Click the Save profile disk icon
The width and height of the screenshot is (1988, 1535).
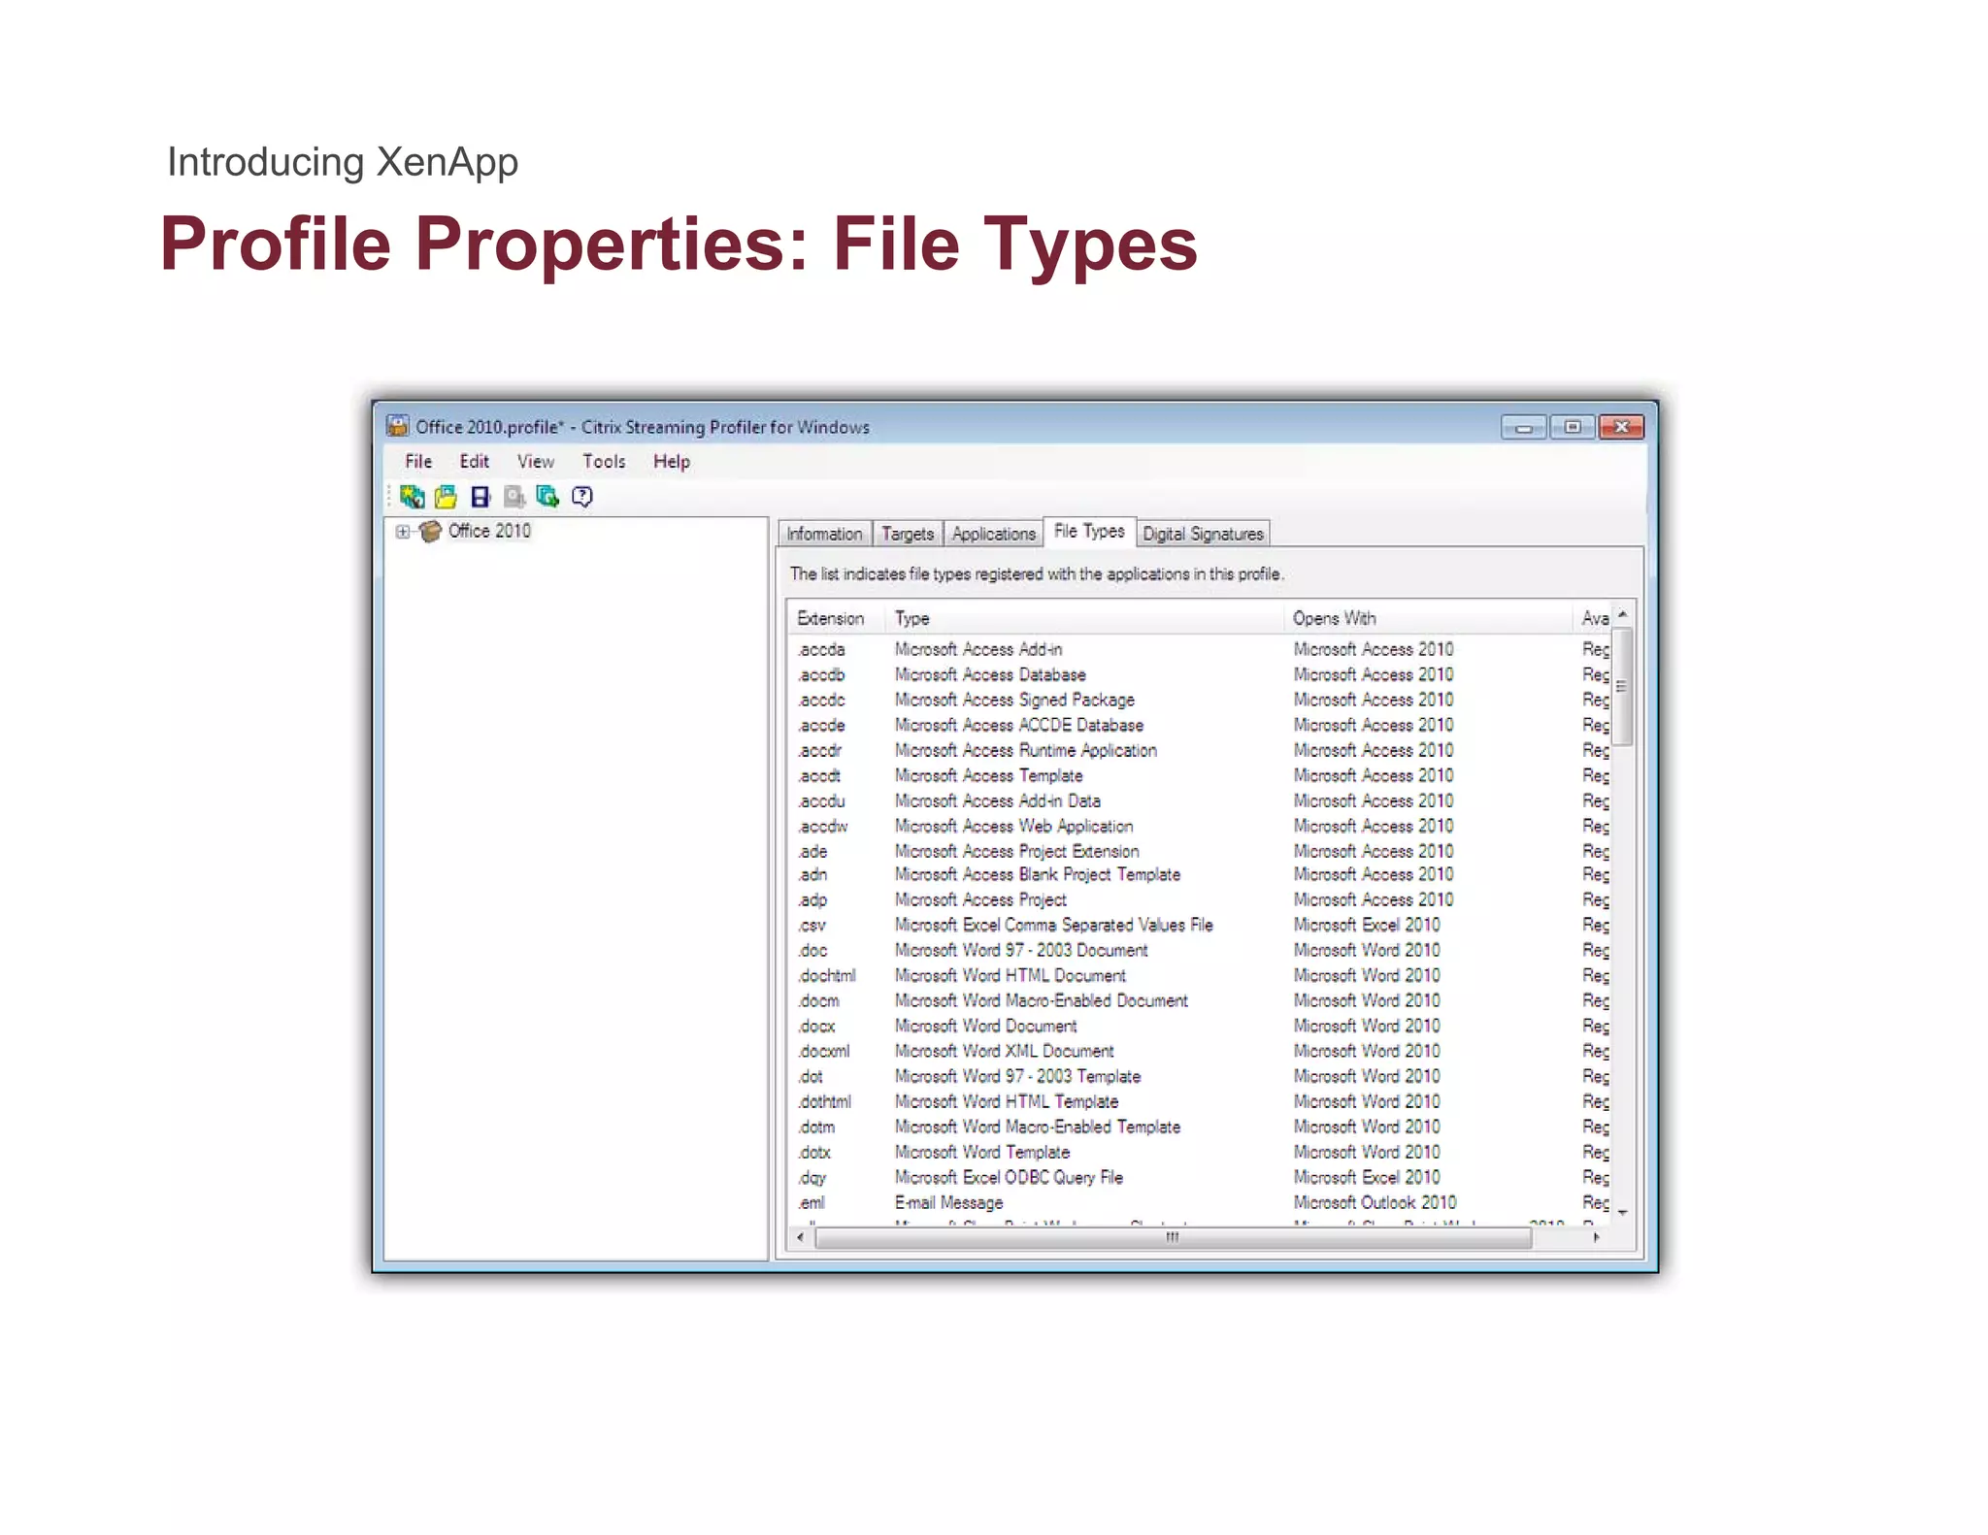(x=480, y=497)
